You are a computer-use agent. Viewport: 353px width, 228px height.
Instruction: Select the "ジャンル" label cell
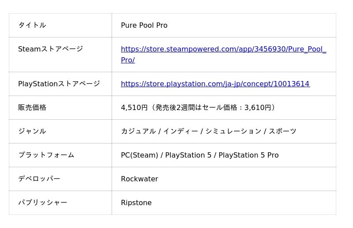pyautogui.click(x=32, y=131)
